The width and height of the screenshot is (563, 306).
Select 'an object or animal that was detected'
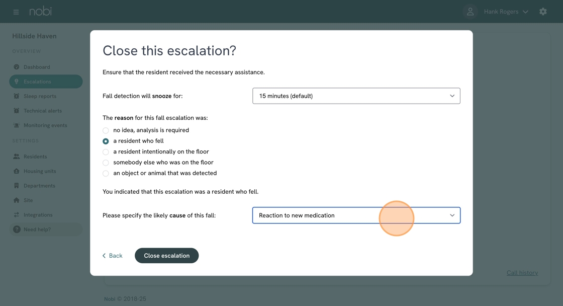(106, 173)
